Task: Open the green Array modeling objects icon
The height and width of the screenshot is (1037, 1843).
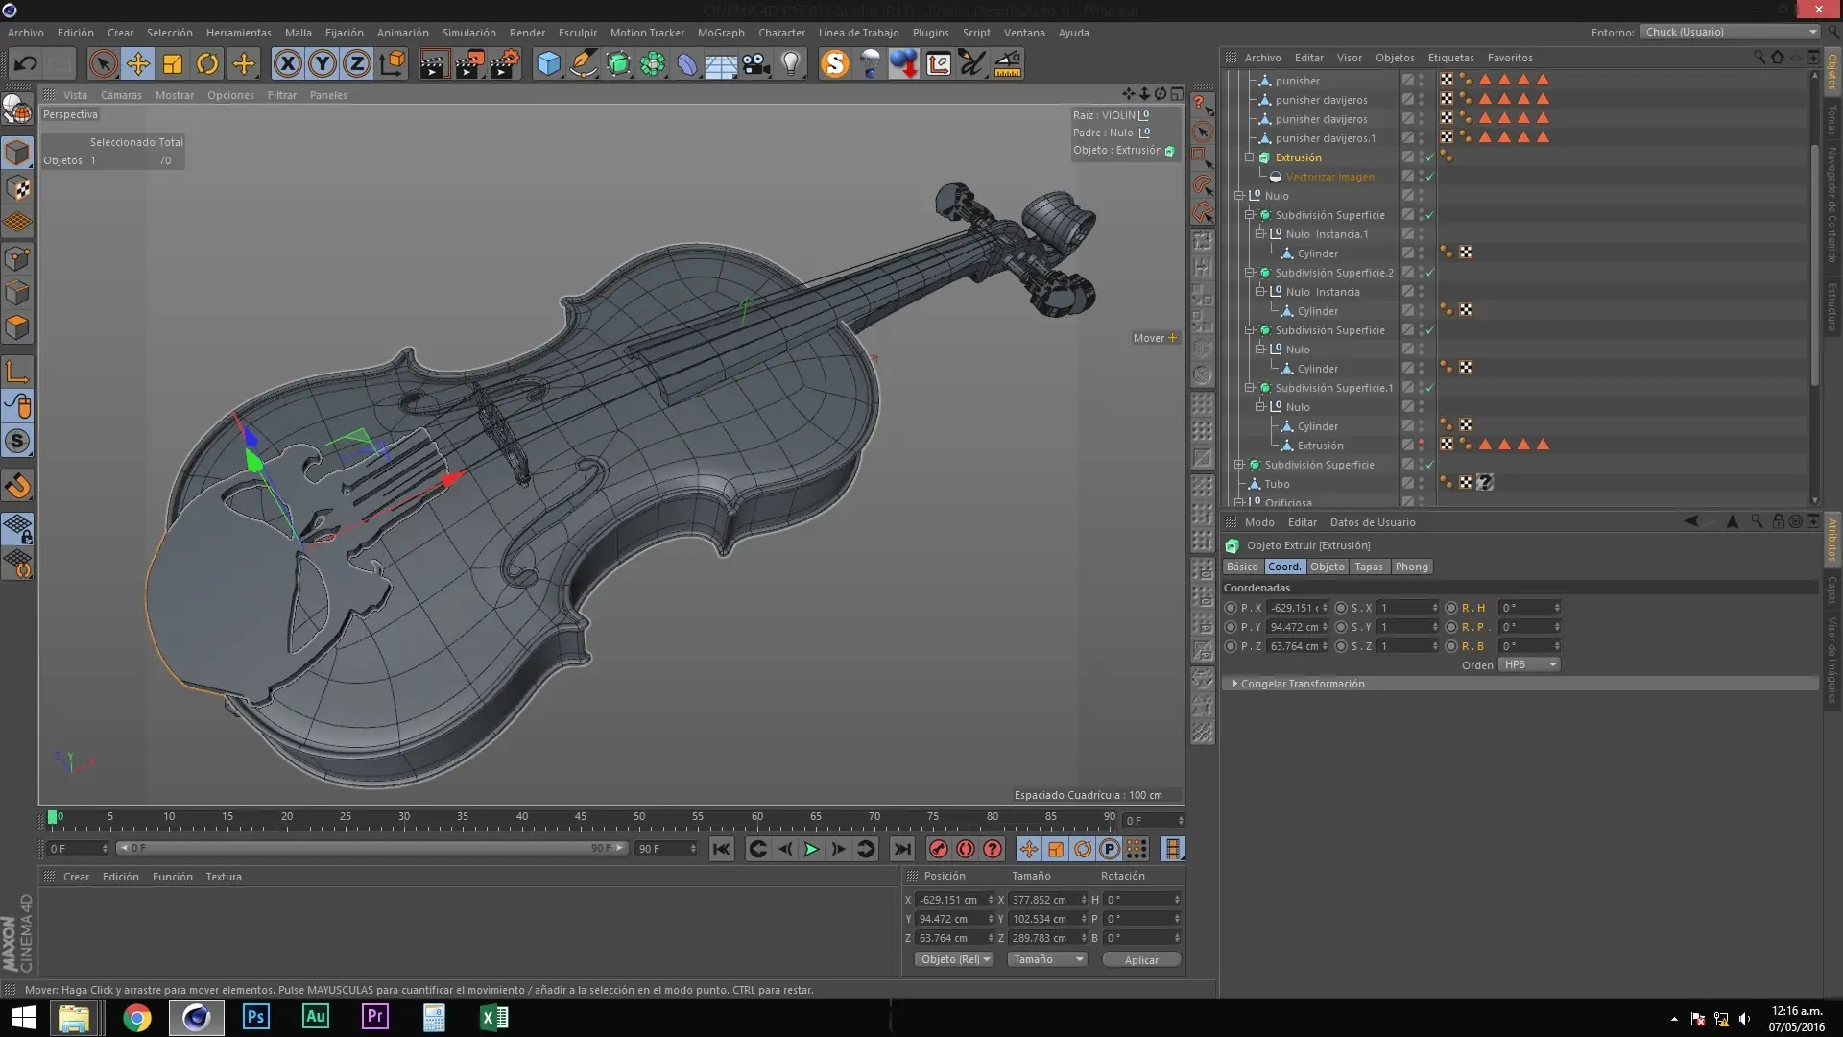Action: (x=653, y=64)
